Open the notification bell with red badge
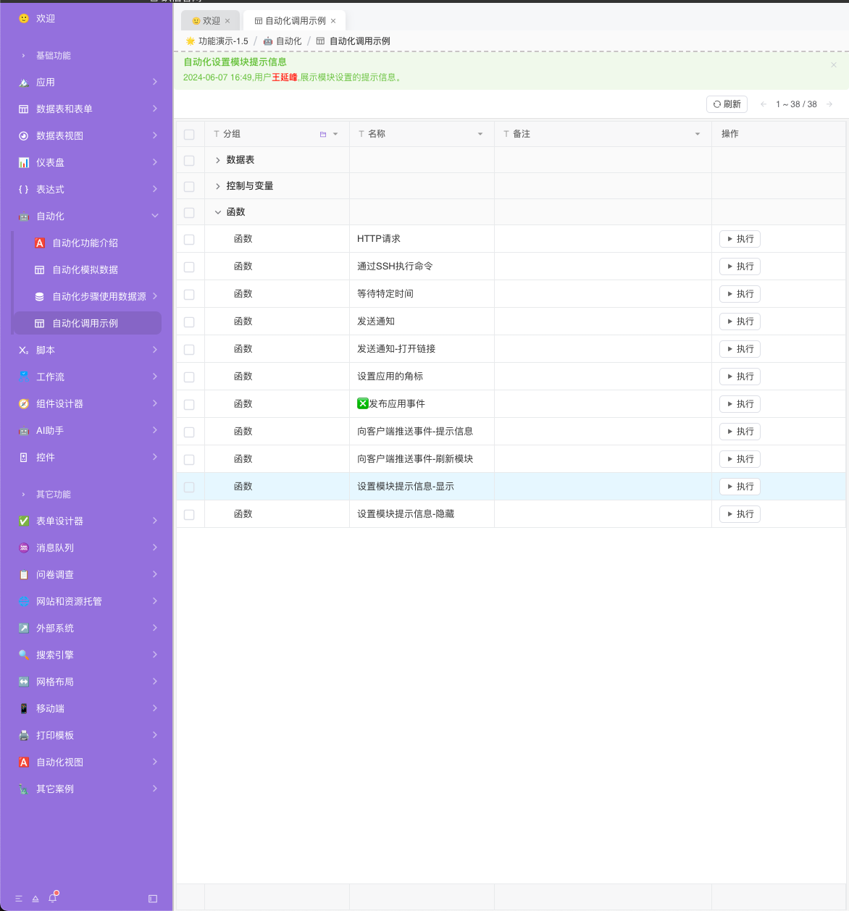The height and width of the screenshot is (911, 849). pos(51,898)
